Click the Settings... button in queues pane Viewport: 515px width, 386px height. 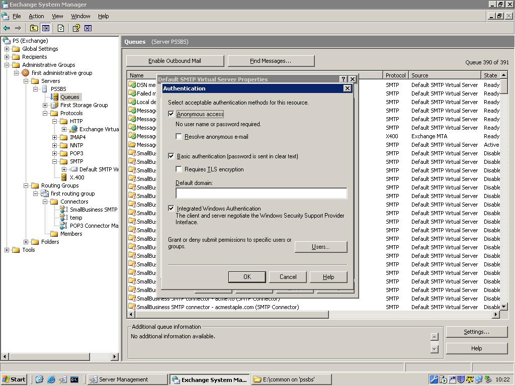tap(477, 332)
